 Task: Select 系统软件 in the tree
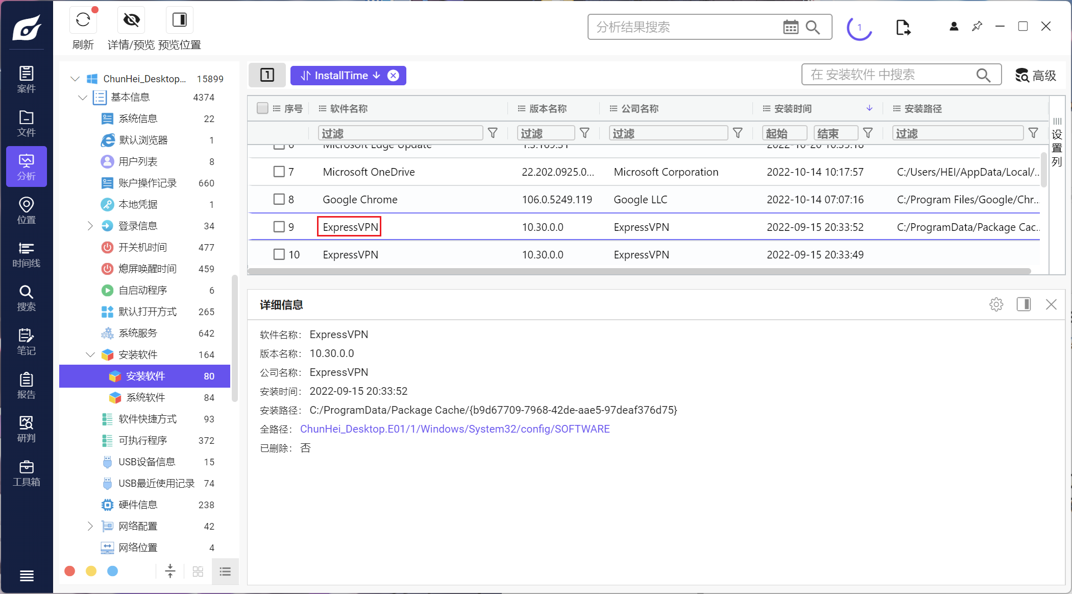click(145, 397)
